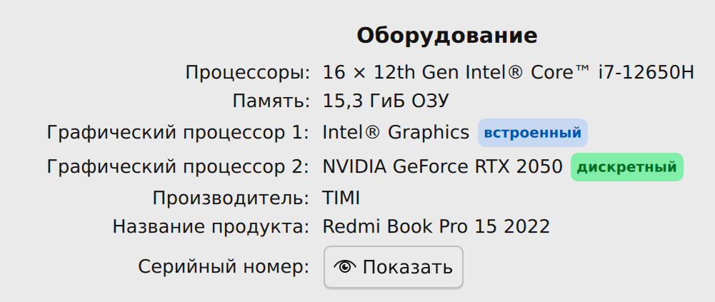Click the manufacturer value TIMI
Screen dimensions: 715x302
(341, 198)
